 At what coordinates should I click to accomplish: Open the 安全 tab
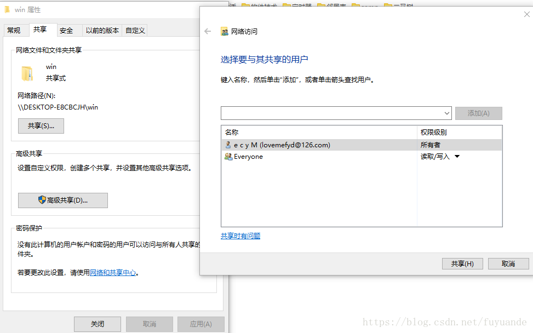point(66,31)
